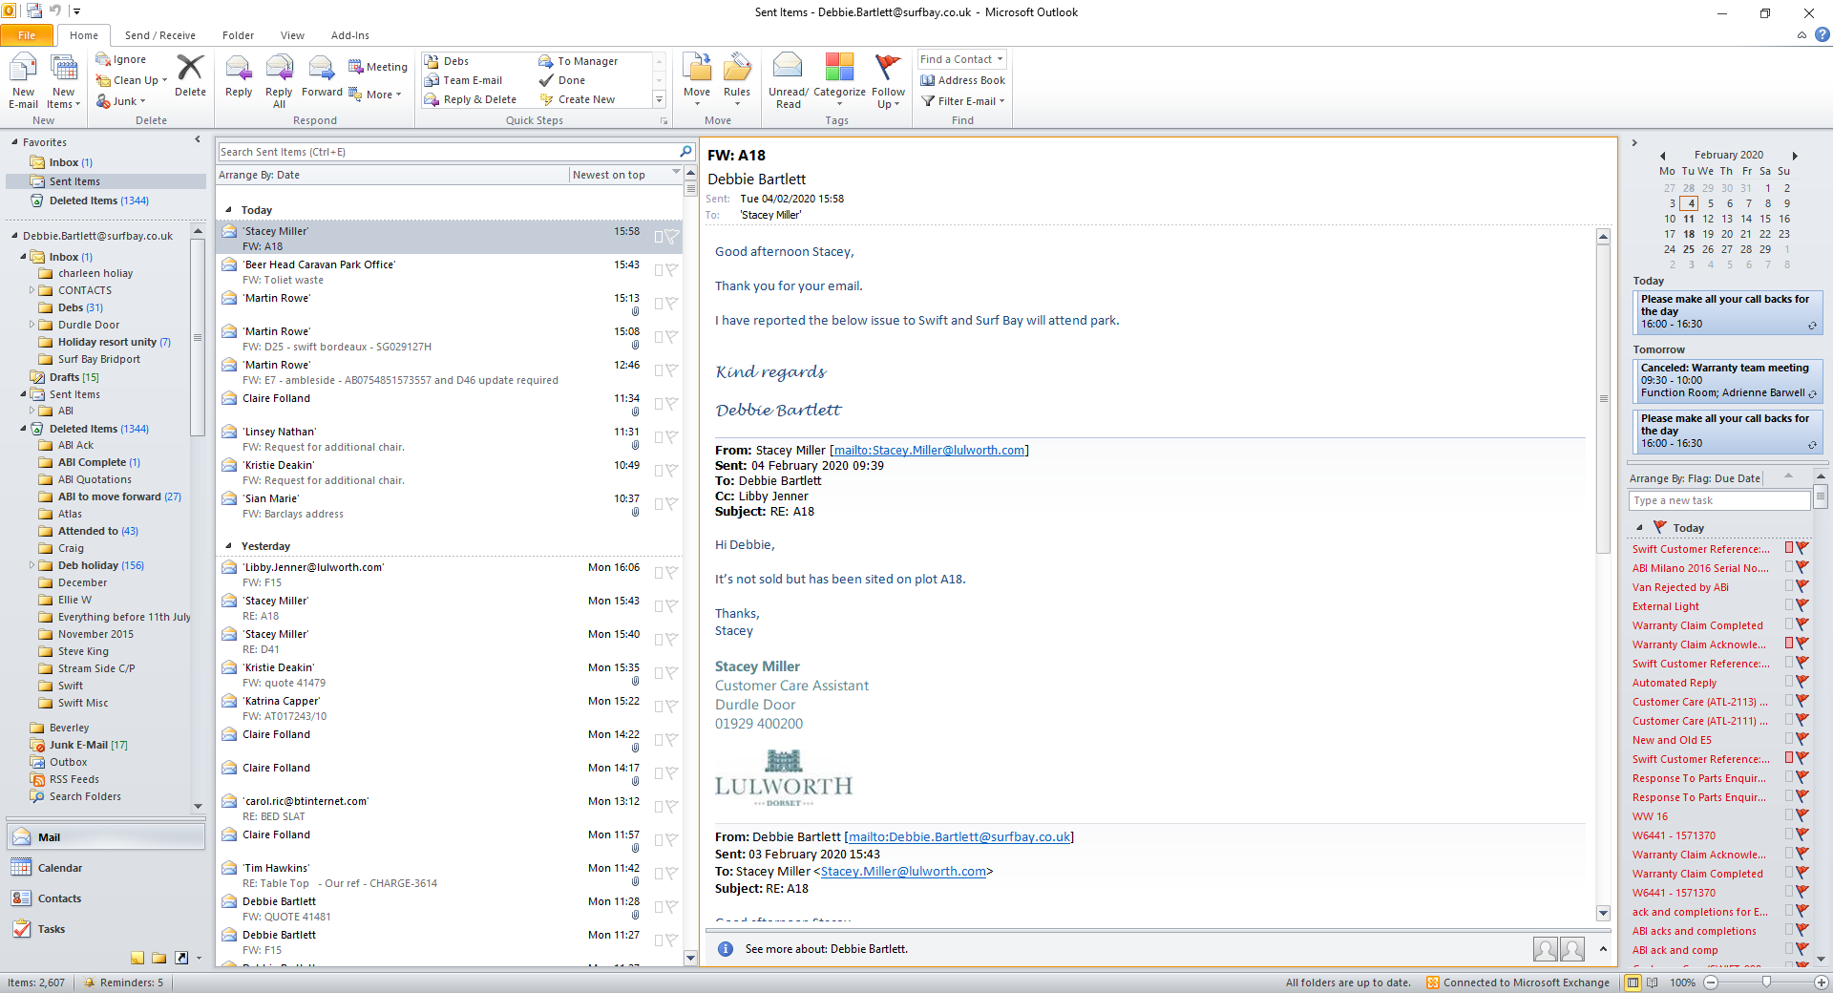Open the Outlook Help icon

1822,35
